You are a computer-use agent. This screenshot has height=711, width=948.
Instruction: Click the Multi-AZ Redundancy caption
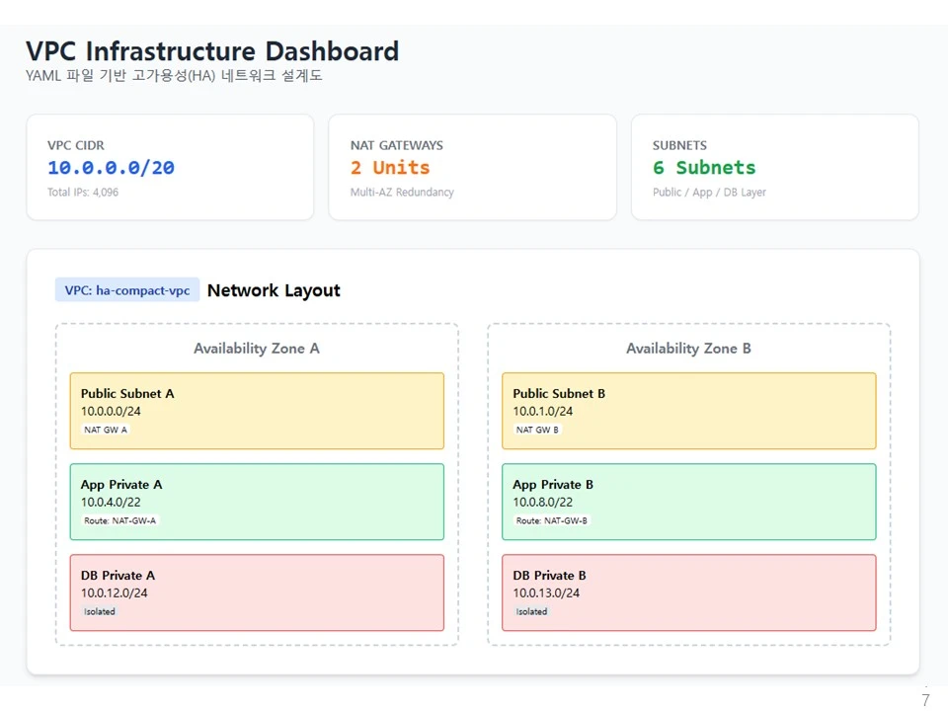pyautogui.click(x=402, y=193)
